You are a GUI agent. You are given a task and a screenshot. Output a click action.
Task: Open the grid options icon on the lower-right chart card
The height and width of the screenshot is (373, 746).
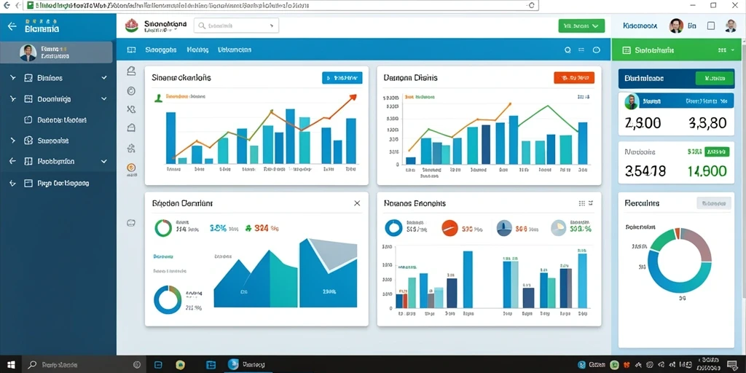[582, 203]
